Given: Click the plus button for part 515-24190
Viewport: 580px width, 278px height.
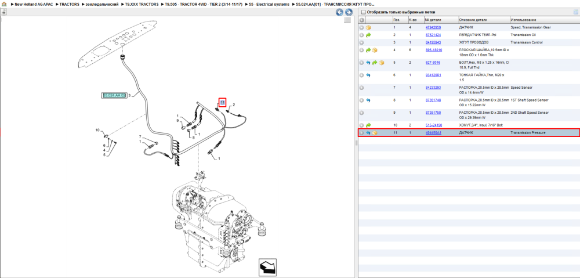Looking at the screenshot, I should click(362, 125).
